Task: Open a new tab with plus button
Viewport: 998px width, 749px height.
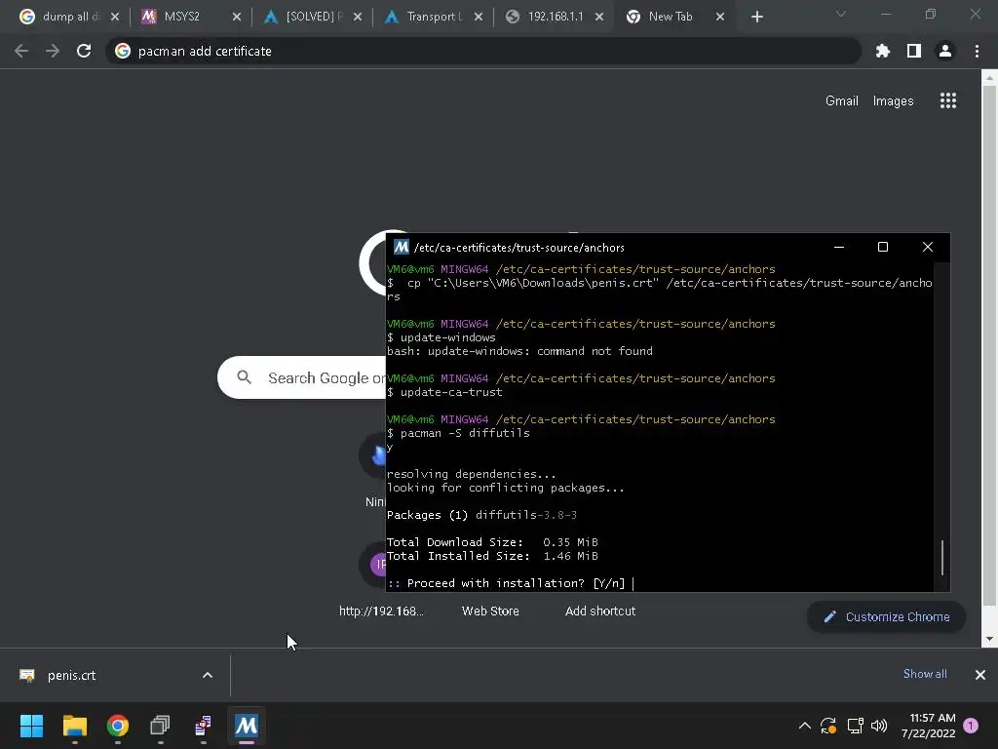Action: coord(756,18)
